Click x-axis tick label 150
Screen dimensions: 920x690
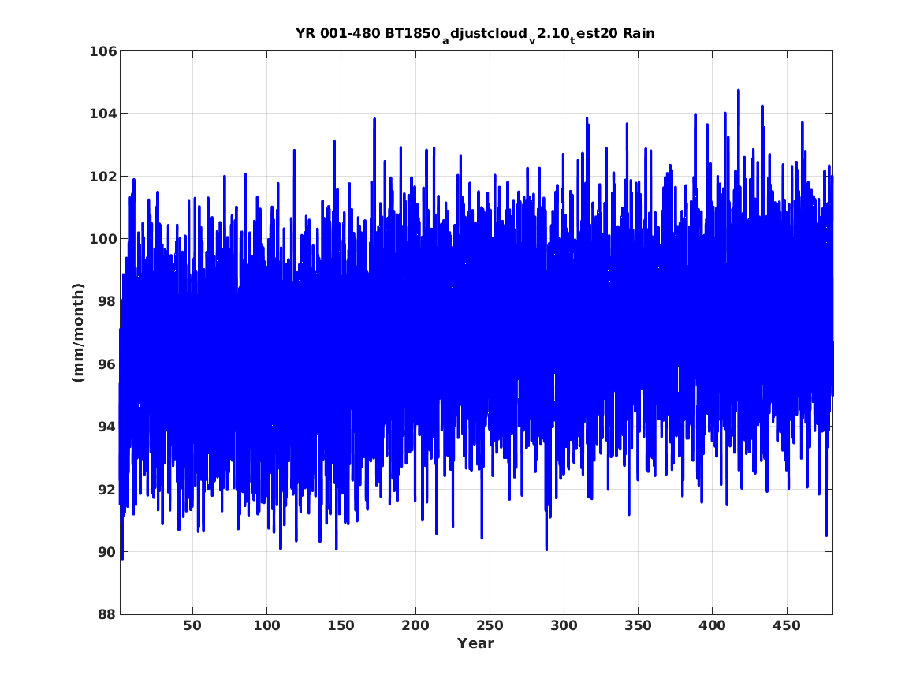click(341, 625)
